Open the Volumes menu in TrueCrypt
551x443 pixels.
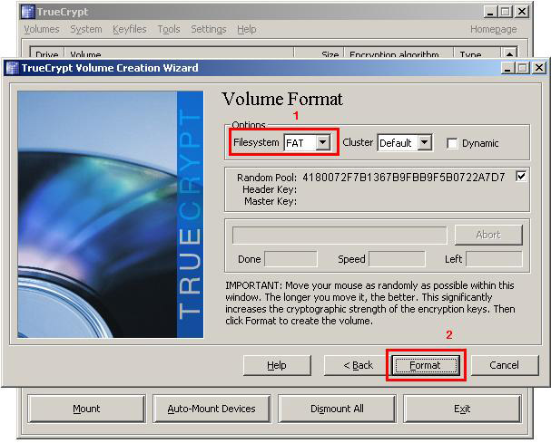click(x=42, y=29)
